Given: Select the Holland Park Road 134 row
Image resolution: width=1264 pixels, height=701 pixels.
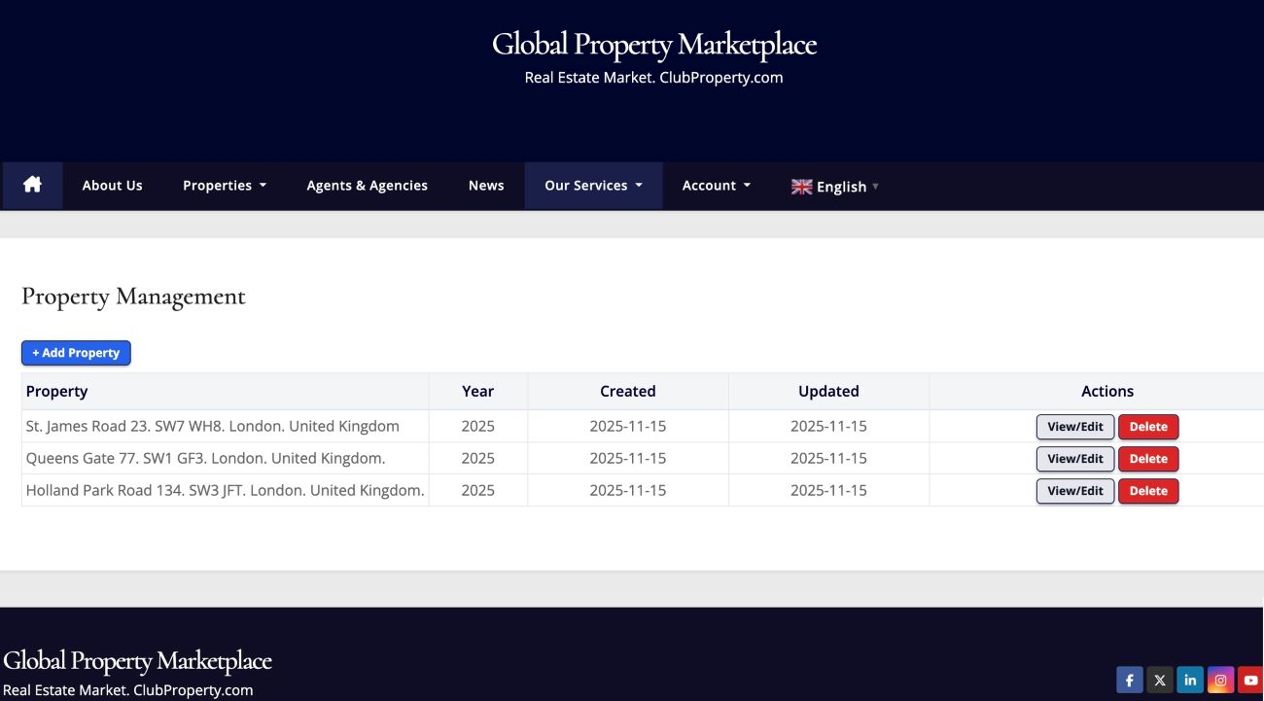Looking at the screenshot, I should pos(225,490).
